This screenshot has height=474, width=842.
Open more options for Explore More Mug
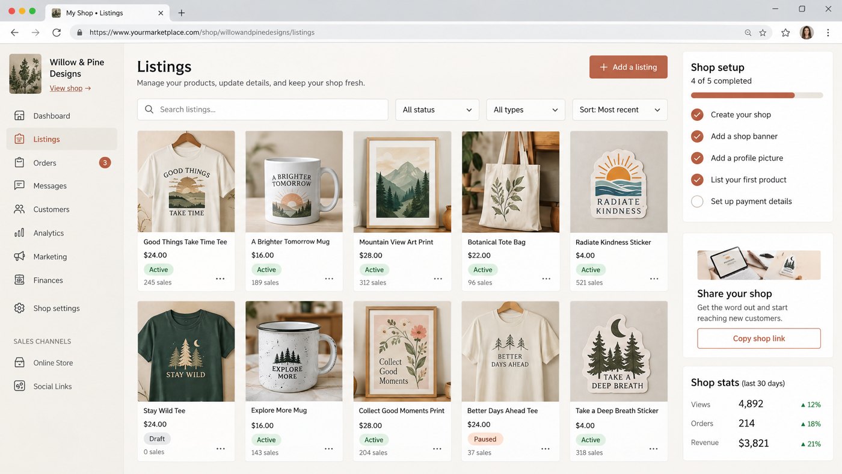tap(329, 449)
